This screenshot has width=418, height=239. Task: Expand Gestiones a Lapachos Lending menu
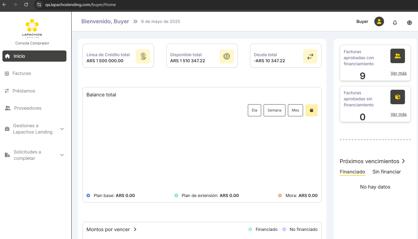point(62,129)
